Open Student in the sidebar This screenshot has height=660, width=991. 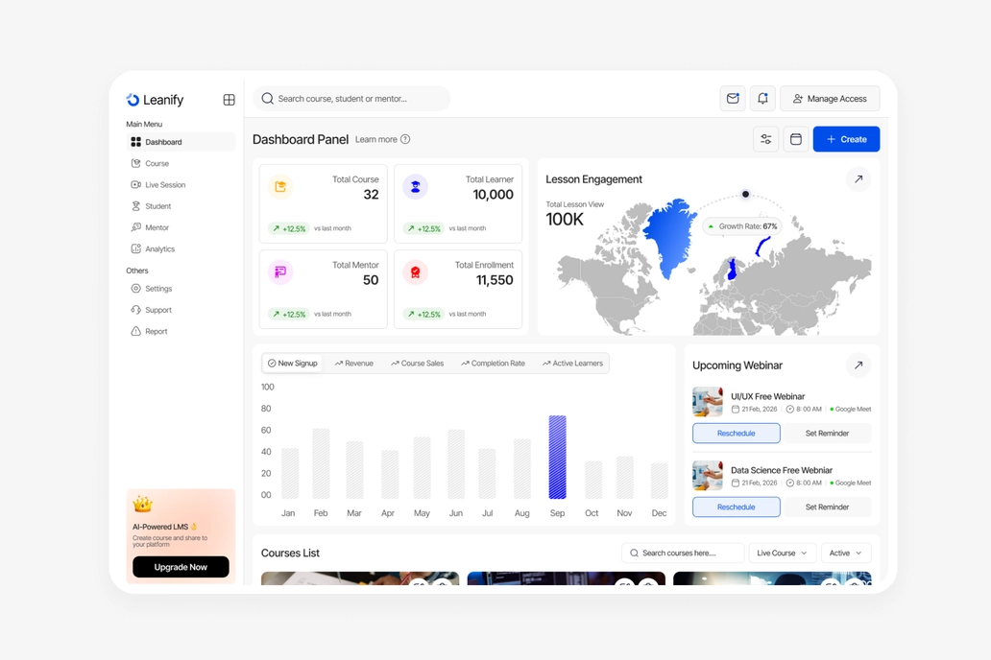click(181, 206)
